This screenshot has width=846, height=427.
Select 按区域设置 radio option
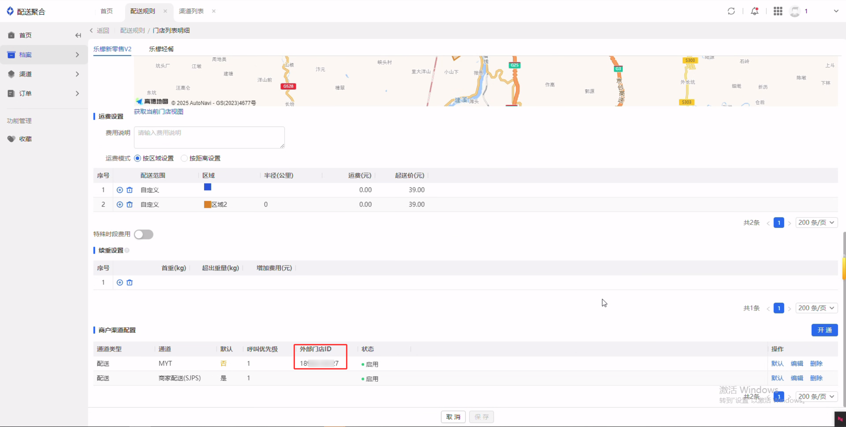click(138, 158)
